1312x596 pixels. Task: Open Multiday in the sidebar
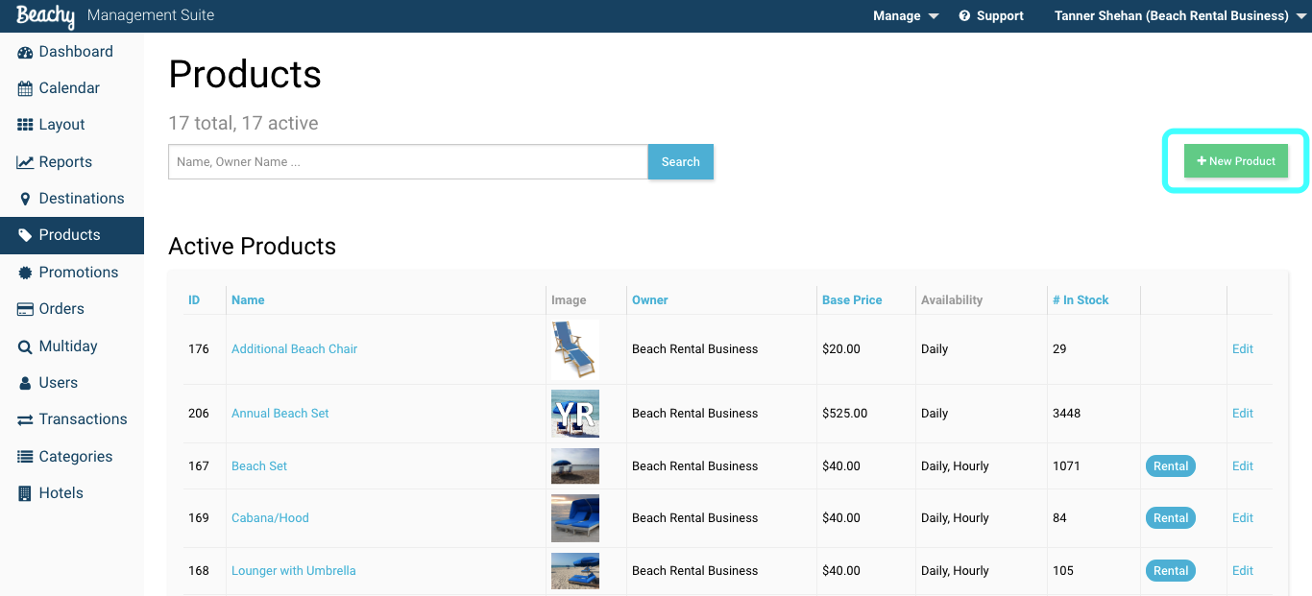tap(72, 346)
